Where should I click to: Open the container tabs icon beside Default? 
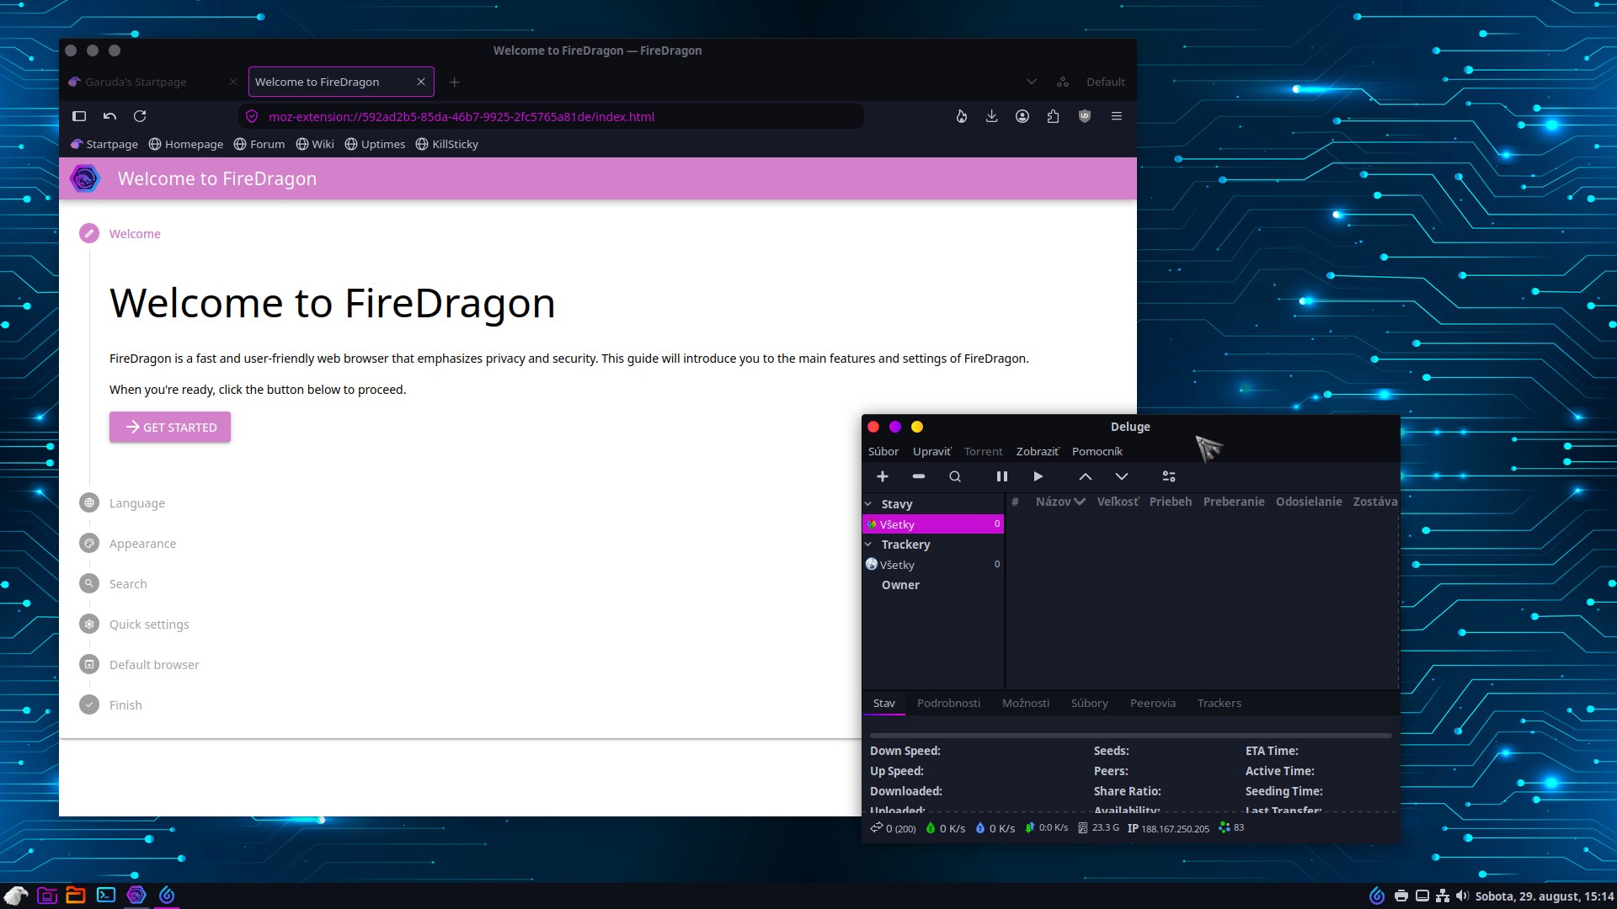point(1063,82)
